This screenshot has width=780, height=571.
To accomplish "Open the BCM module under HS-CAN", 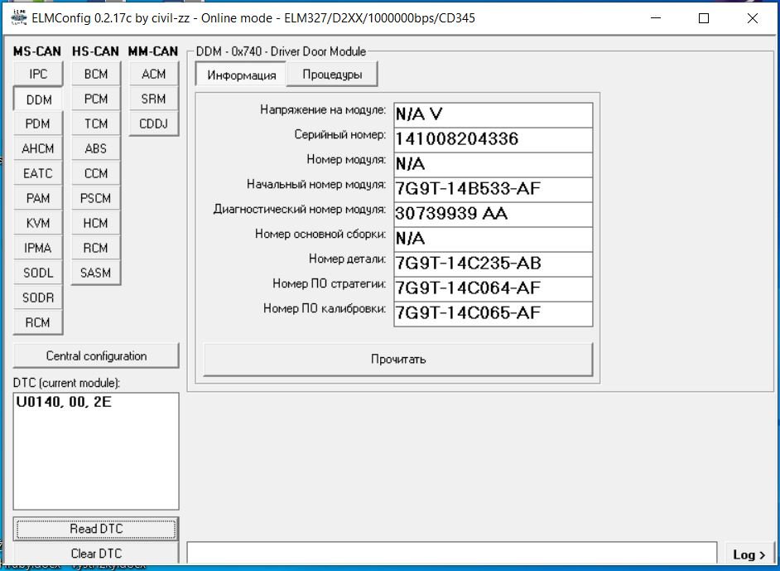I will pyautogui.click(x=96, y=74).
